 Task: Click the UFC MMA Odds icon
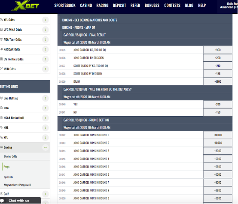pyautogui.click(x=1, y=30)
